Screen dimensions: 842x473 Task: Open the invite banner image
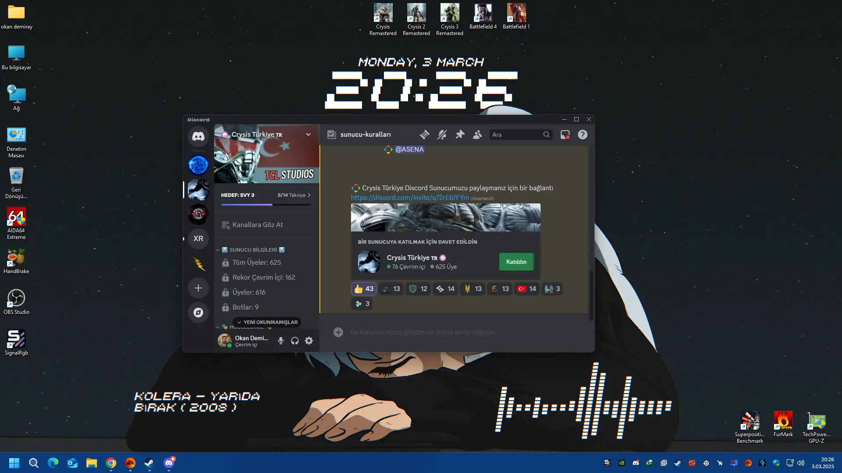(x=446, y=217)
